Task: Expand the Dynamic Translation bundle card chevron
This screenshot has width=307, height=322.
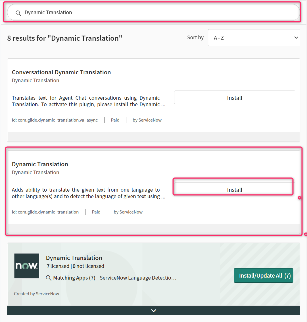Action: [x=153, y=310]
